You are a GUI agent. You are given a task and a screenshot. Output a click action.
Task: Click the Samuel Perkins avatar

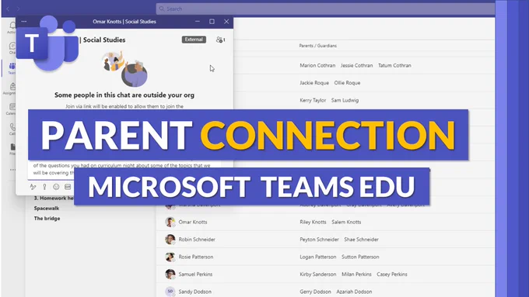170,275
